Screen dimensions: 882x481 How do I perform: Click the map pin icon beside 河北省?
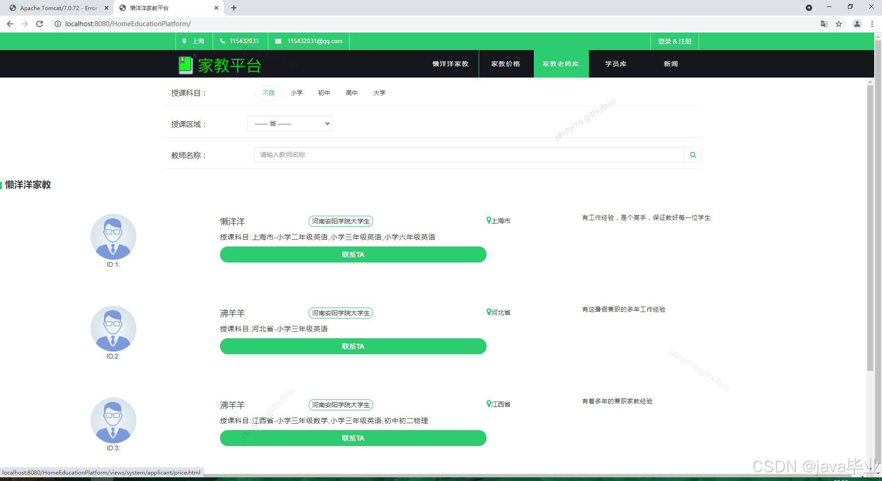click(x=488, y=312)
